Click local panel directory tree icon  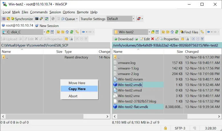[77, 32]
